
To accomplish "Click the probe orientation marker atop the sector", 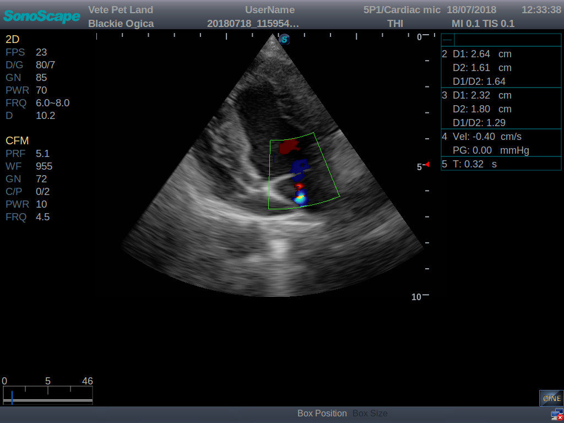I will point(284,40).
